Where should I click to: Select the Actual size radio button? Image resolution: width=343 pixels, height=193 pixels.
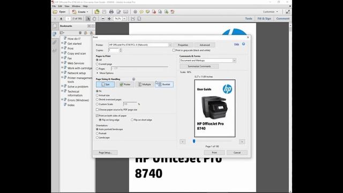pyautogui.click(x=98, y=95)
